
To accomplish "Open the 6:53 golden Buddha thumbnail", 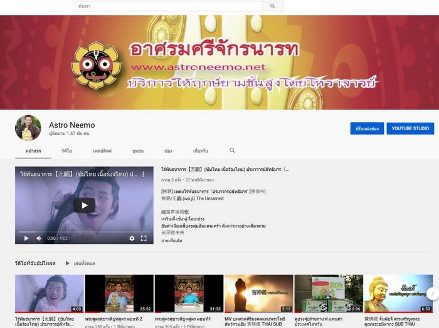I will point(398,294).
